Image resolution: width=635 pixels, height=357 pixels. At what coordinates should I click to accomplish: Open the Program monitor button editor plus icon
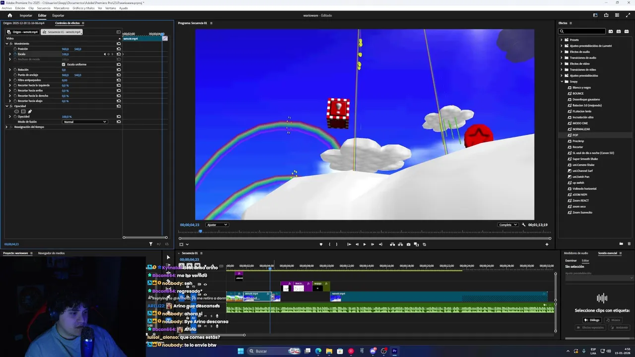547,244
